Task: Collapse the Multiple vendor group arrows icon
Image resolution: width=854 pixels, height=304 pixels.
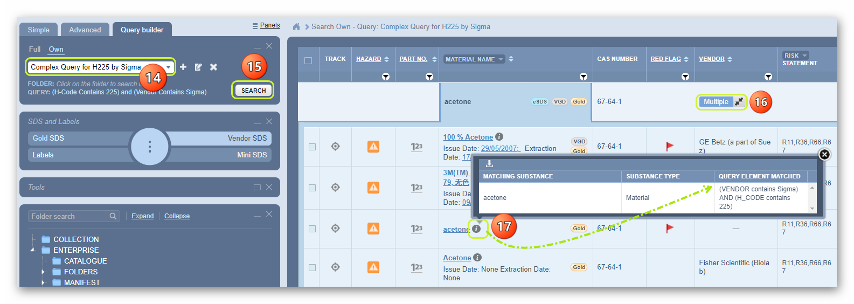Action: 739,101
